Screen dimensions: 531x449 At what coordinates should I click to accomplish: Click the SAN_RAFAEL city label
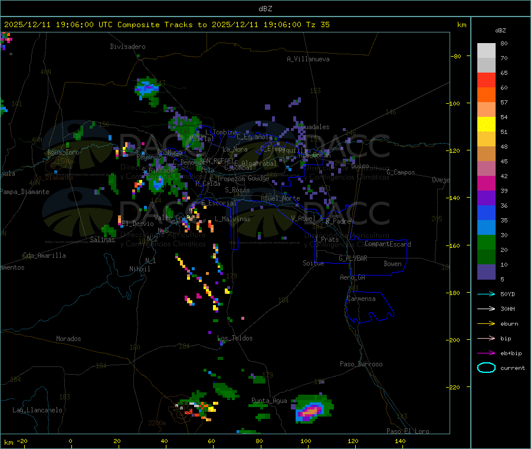pos(216,160)
